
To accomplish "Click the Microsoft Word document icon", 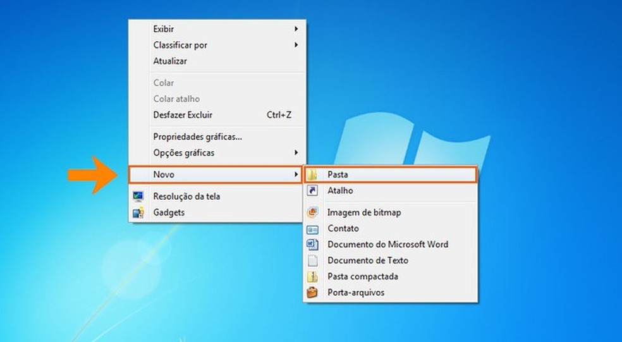I will pyautogui.click(x=312, y=245).
